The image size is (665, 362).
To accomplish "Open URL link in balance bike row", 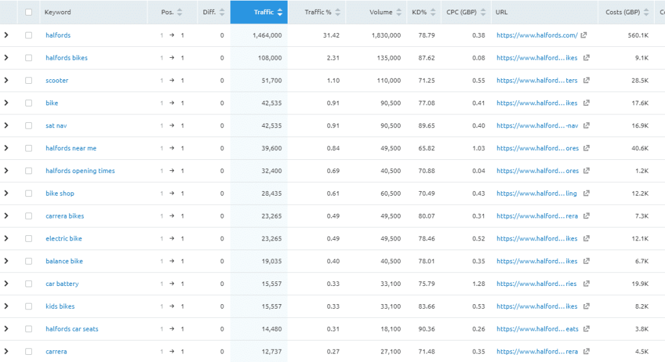I will [536, 261].
